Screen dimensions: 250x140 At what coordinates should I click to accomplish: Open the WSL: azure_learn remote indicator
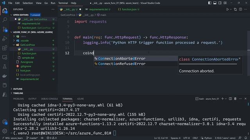(12, 138)
